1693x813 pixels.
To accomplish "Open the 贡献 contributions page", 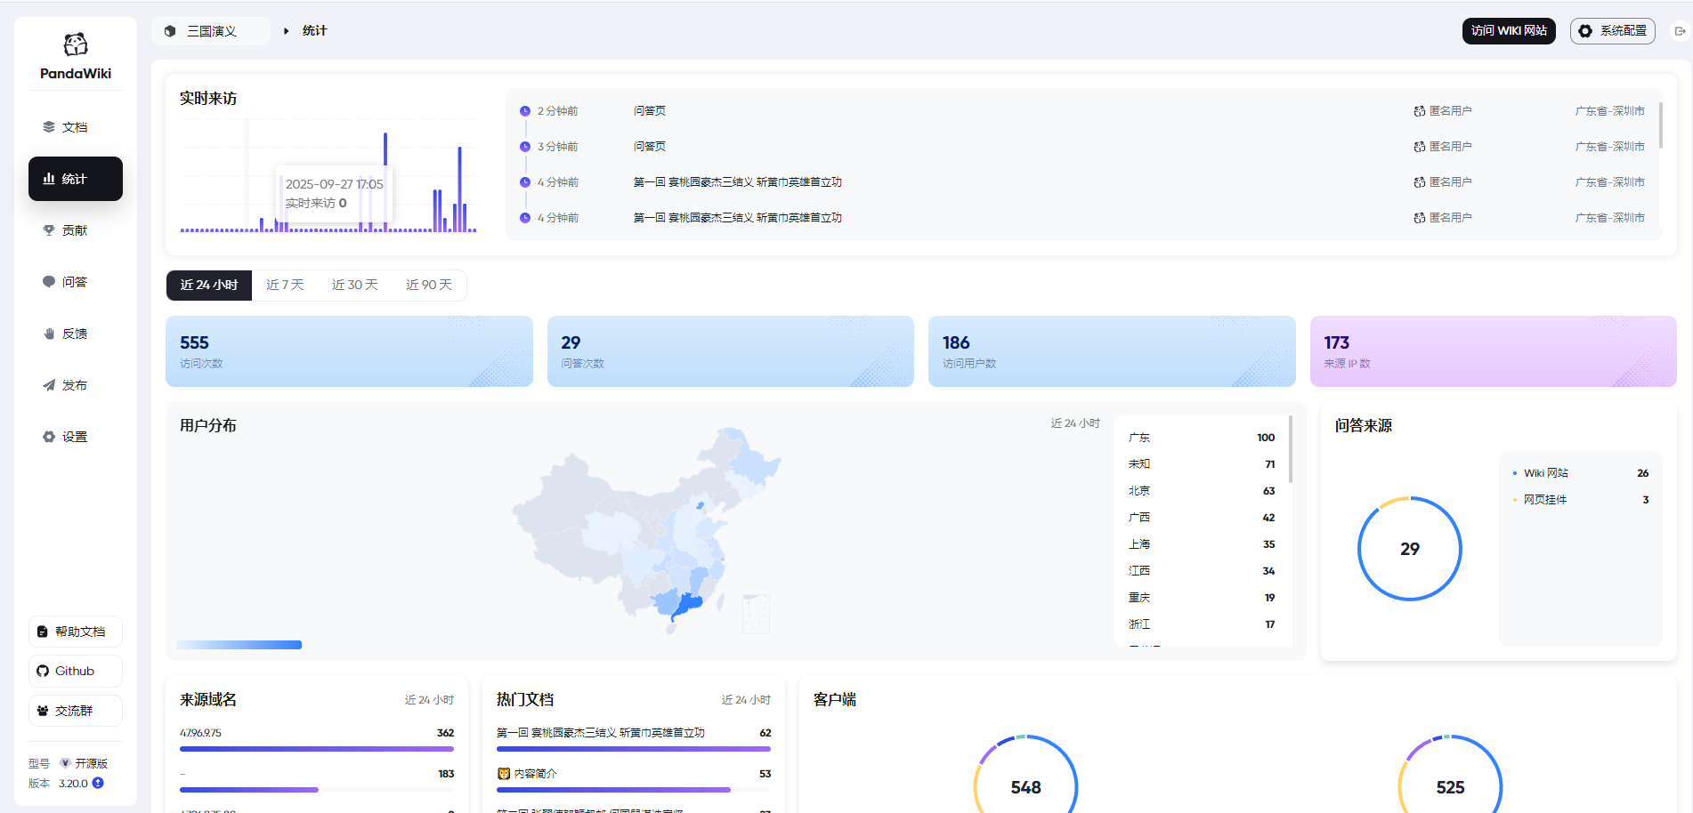I will tap(76, 230).
